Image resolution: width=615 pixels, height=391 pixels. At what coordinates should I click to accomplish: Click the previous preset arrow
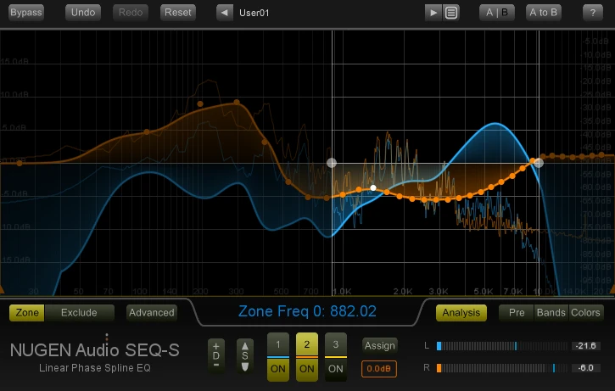[x=224, y=13]
